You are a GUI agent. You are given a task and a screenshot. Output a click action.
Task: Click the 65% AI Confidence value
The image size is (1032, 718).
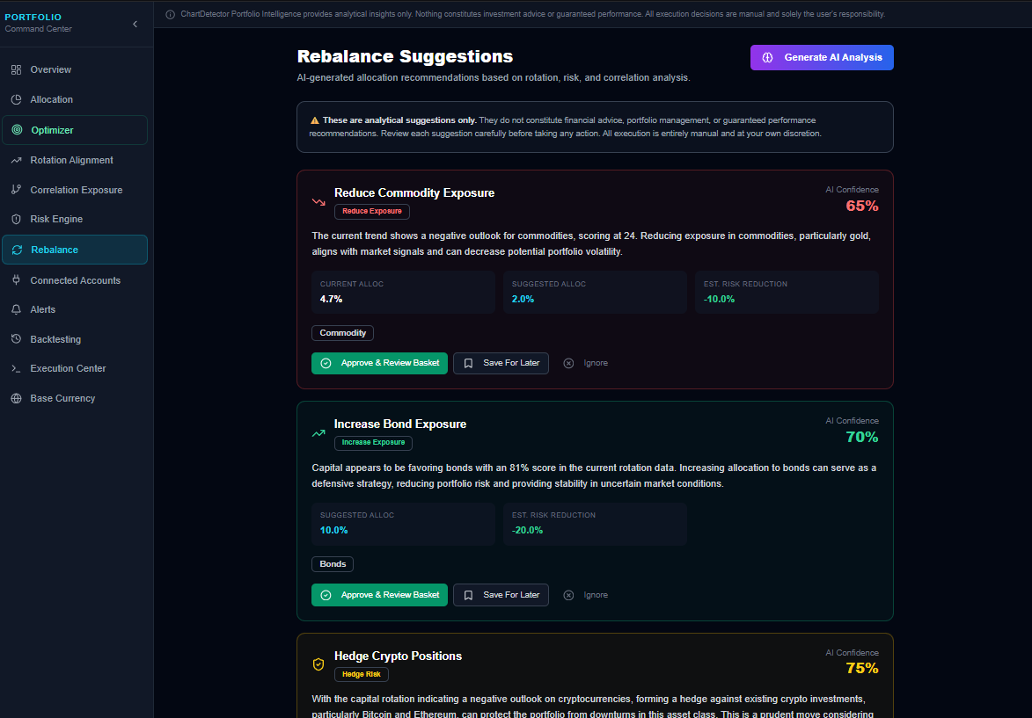(x=861, y=206)
